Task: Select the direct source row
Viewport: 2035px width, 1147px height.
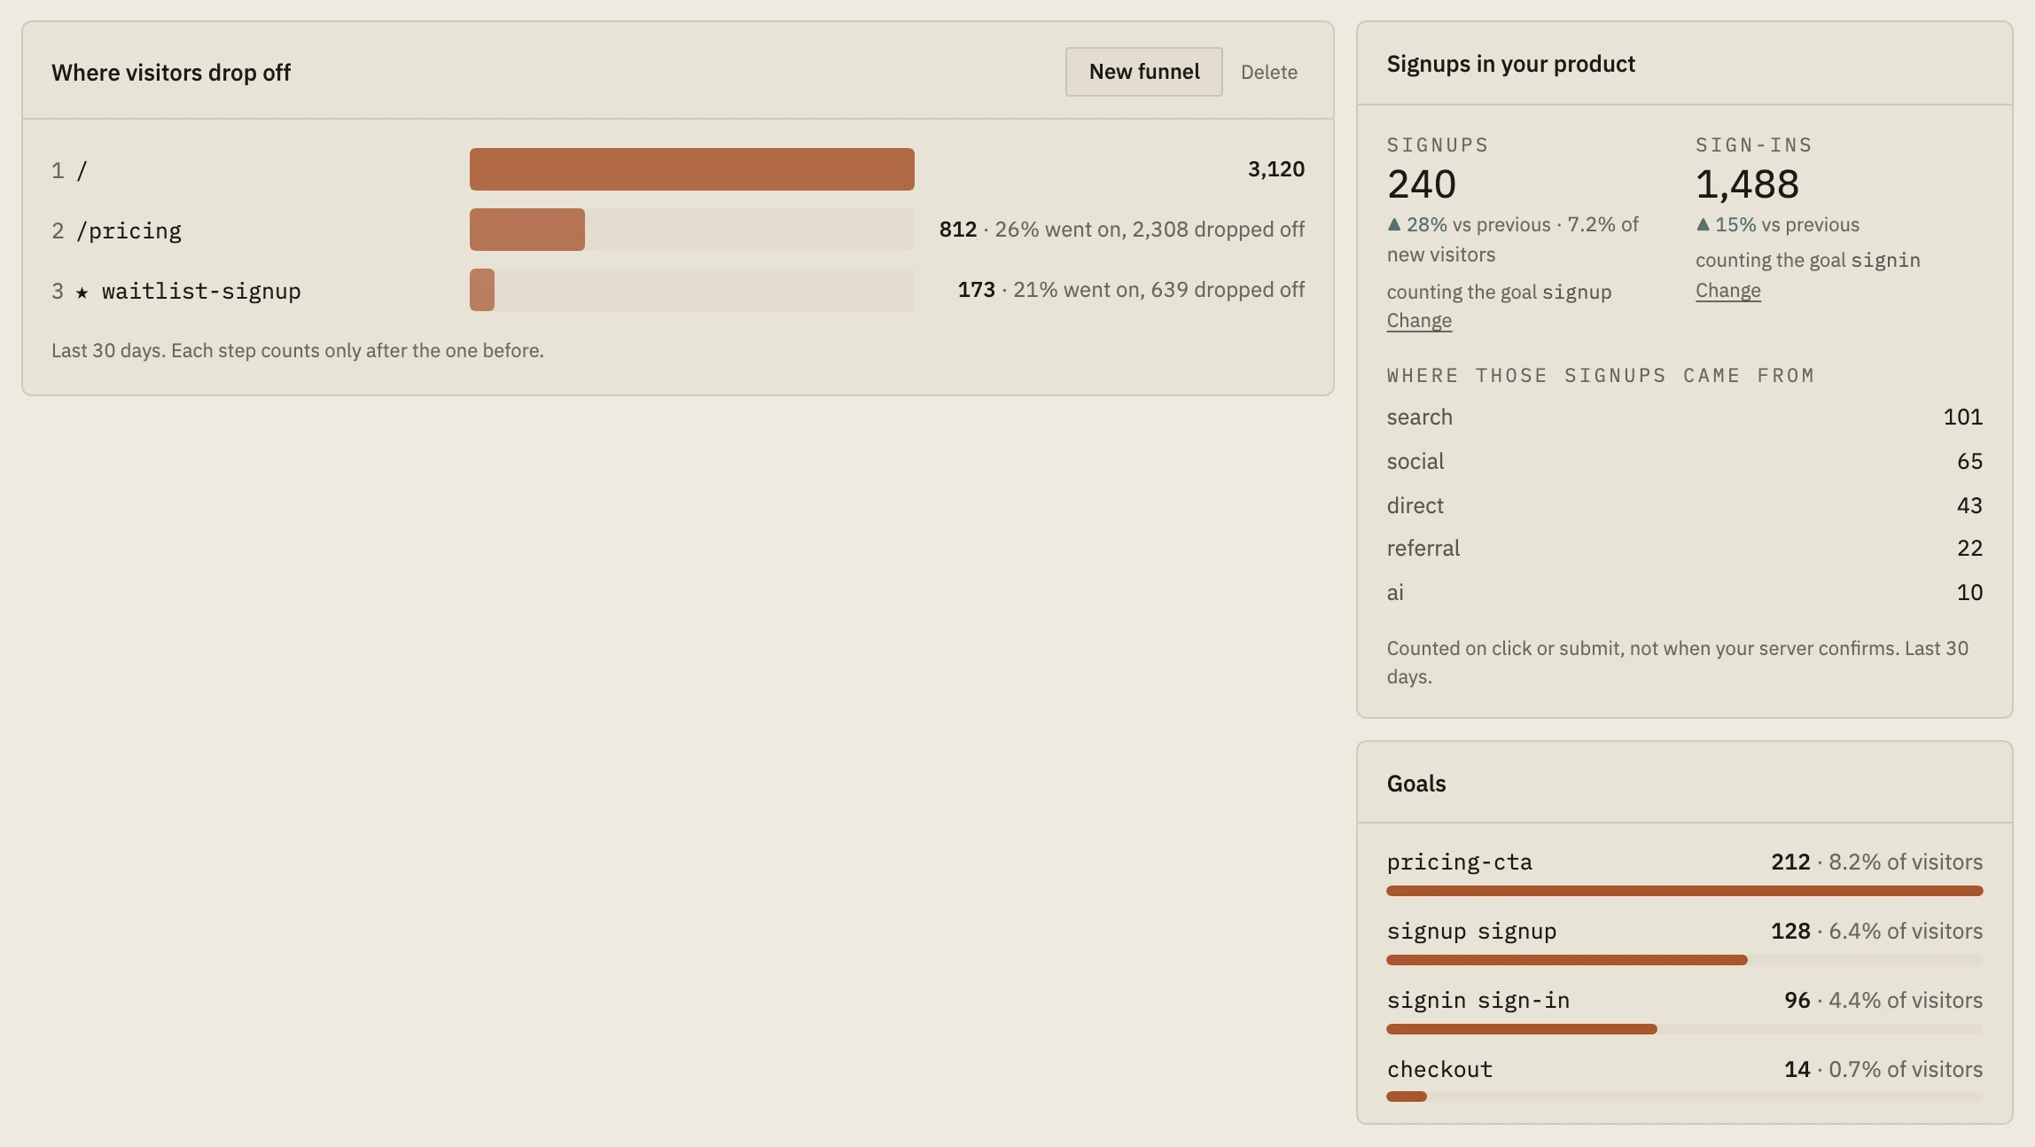Action: (x=1684, y=505)
